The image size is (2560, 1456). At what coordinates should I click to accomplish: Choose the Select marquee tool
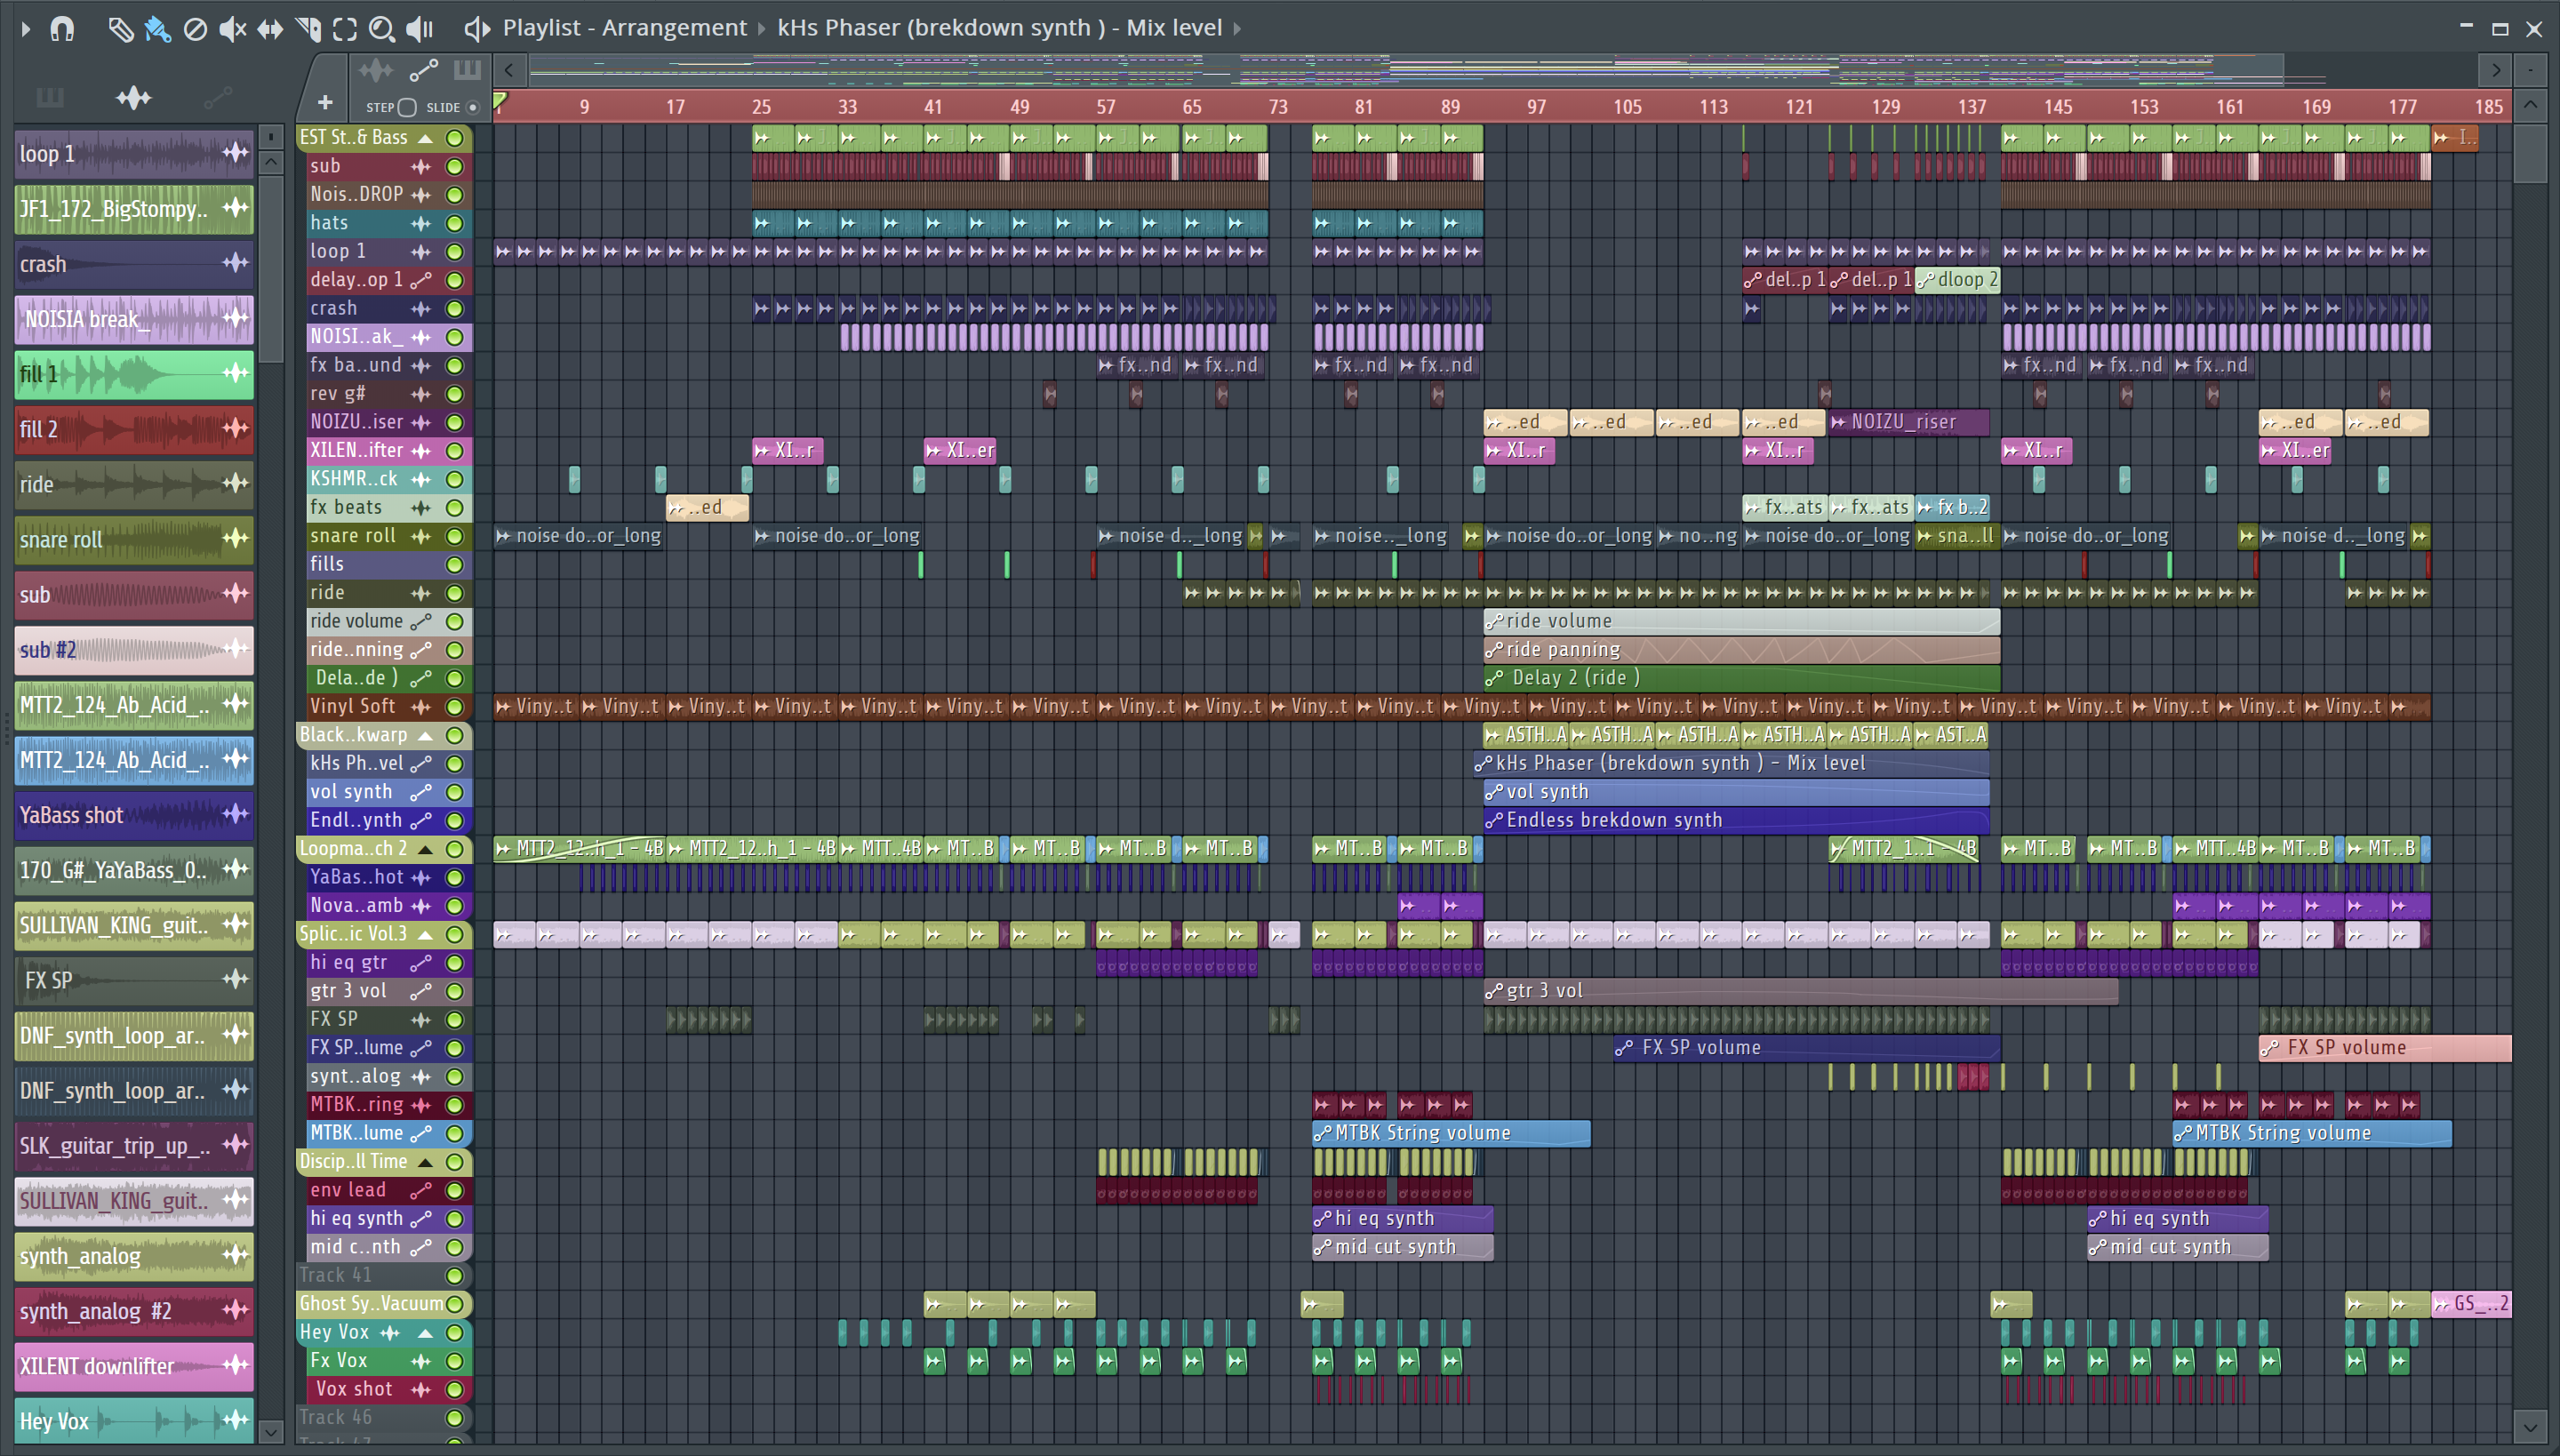[345, 28]
